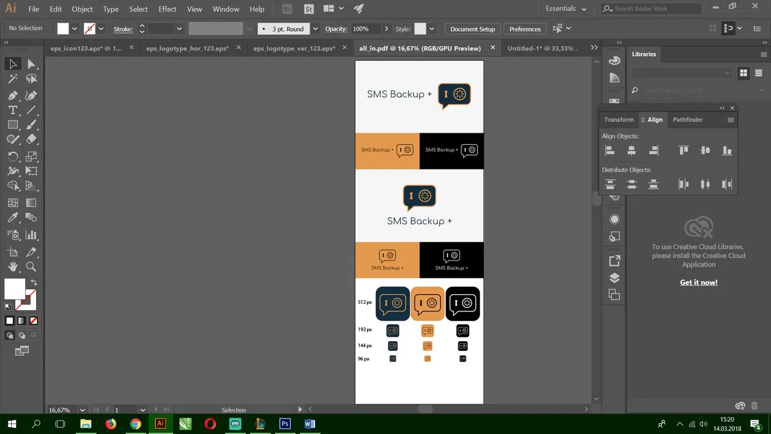Click the Preferences button
Screen dimensions: 771x434
[x=525, y=29]
